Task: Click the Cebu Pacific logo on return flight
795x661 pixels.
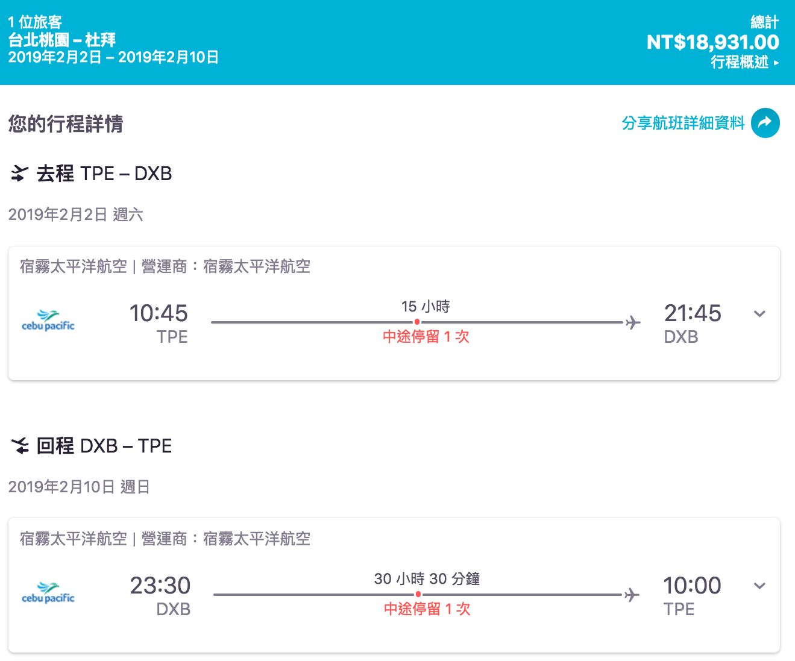Action: pyautogui.click(x=48, y=593)
